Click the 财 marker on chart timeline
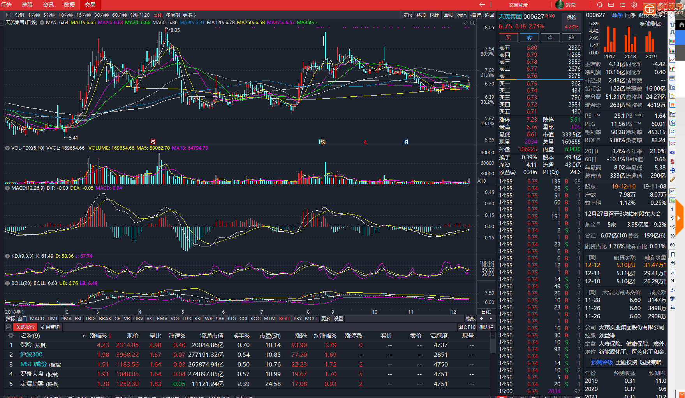685x398 pixels. coord(406,142)
